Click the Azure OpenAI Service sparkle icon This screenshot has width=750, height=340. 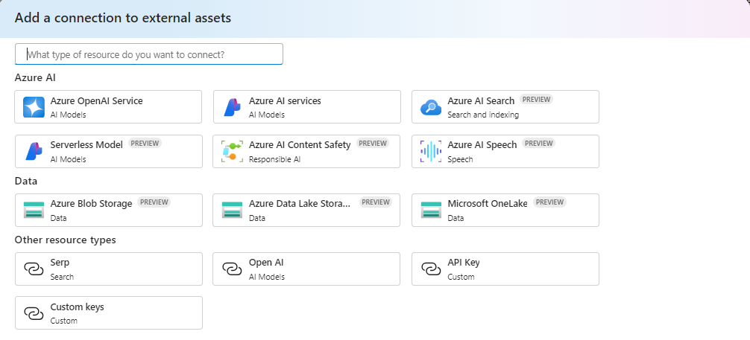(x=34, y=107)
